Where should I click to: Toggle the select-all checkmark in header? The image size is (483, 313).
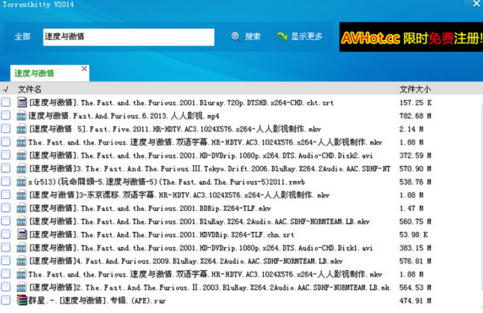(6, 89)
